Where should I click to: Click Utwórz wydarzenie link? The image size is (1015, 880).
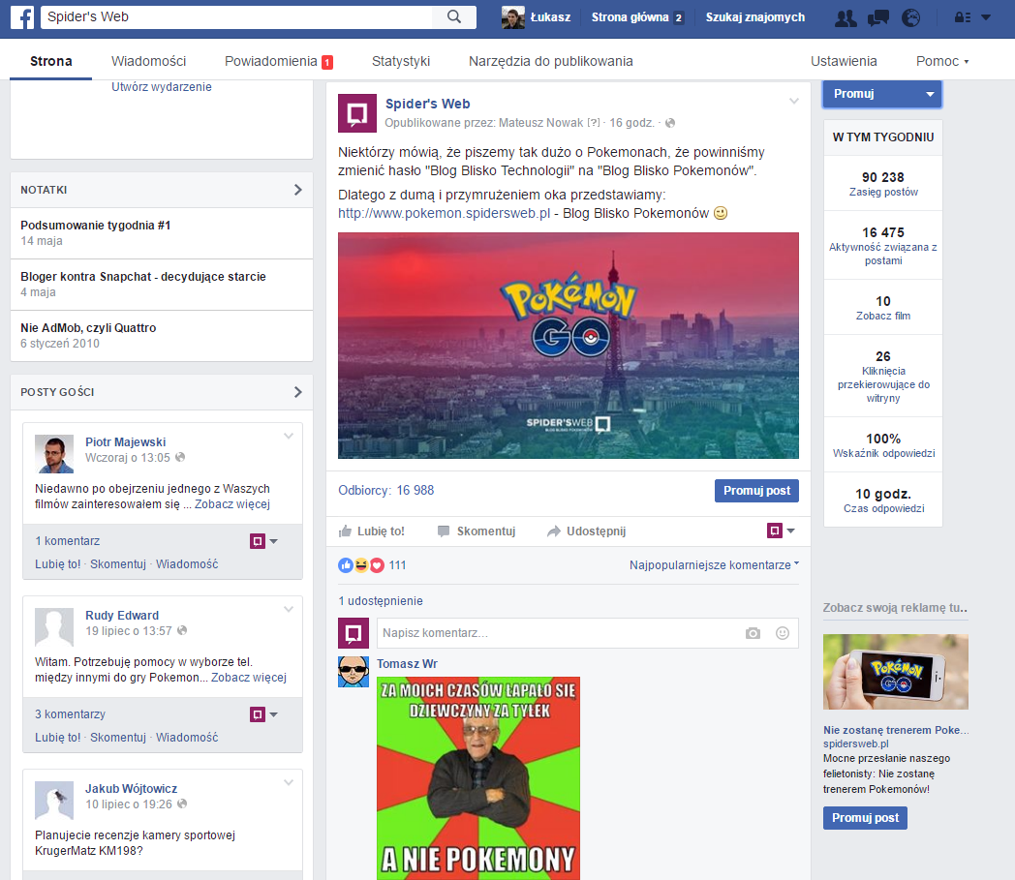[161, 87]
